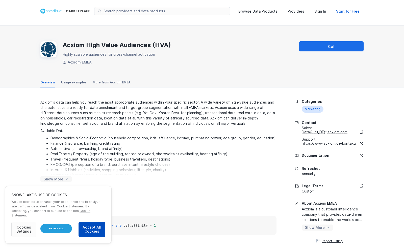Image resolution: width=404 pixels, height=252 pixels.
Task: Click the "Finance (insurance, banking, credit rating)" bullet
Action: pyautogui.click(x=86, y=143)
